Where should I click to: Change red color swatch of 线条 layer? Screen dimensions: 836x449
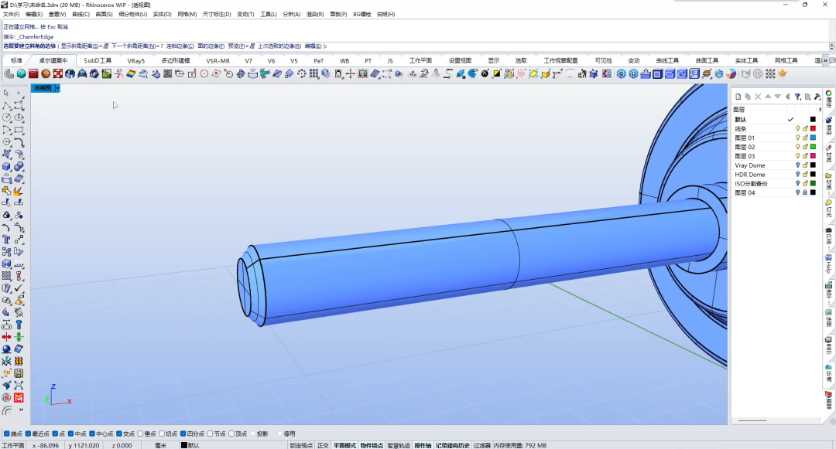pos(813,129)
